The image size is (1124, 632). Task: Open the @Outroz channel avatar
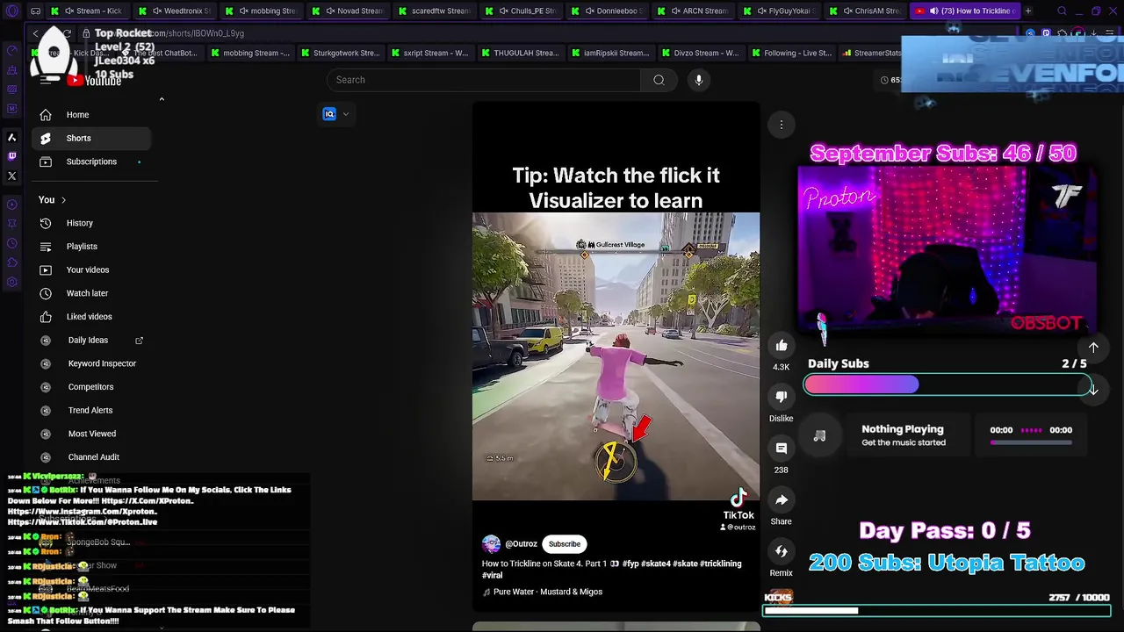click(x=491, y=544)
